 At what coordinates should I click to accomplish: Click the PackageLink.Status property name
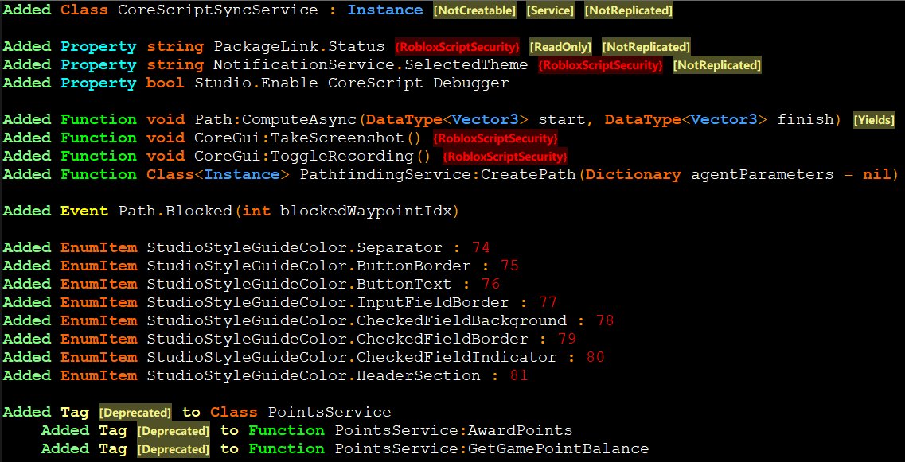(x=299, y=47)
